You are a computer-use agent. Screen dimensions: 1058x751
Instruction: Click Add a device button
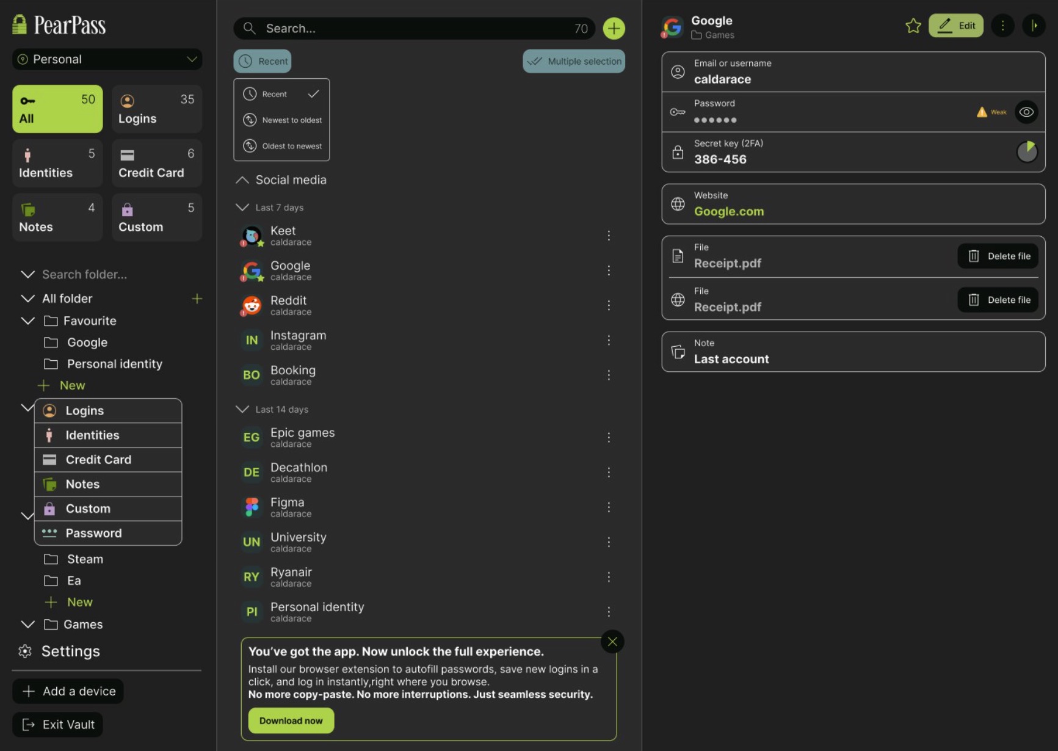pyautogui.click(x=68, y=691)
